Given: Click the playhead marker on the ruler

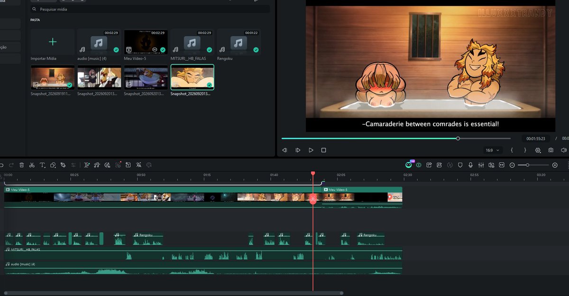Looking at the screenshot, I should click(x=313, y=174).
